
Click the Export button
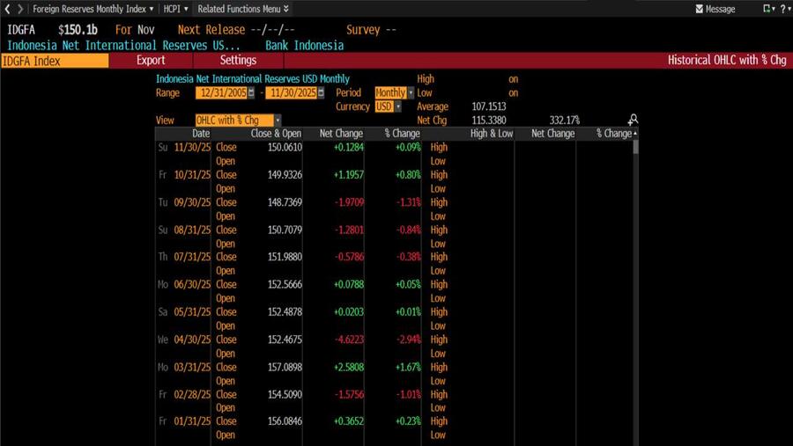tap(151, 61)
